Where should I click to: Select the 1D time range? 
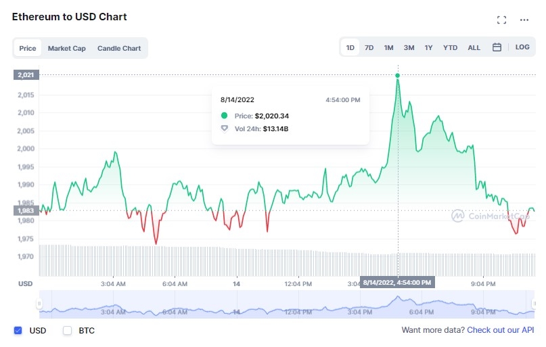click(x=350, y=47)
